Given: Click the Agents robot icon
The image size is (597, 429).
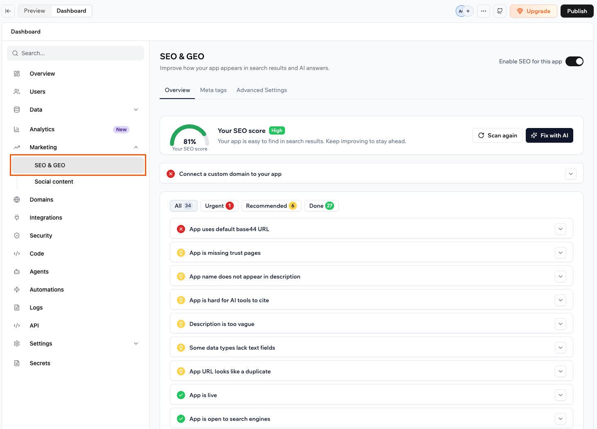Looking at the screenshot, I should pyautogui.click(x=17, y=272).
